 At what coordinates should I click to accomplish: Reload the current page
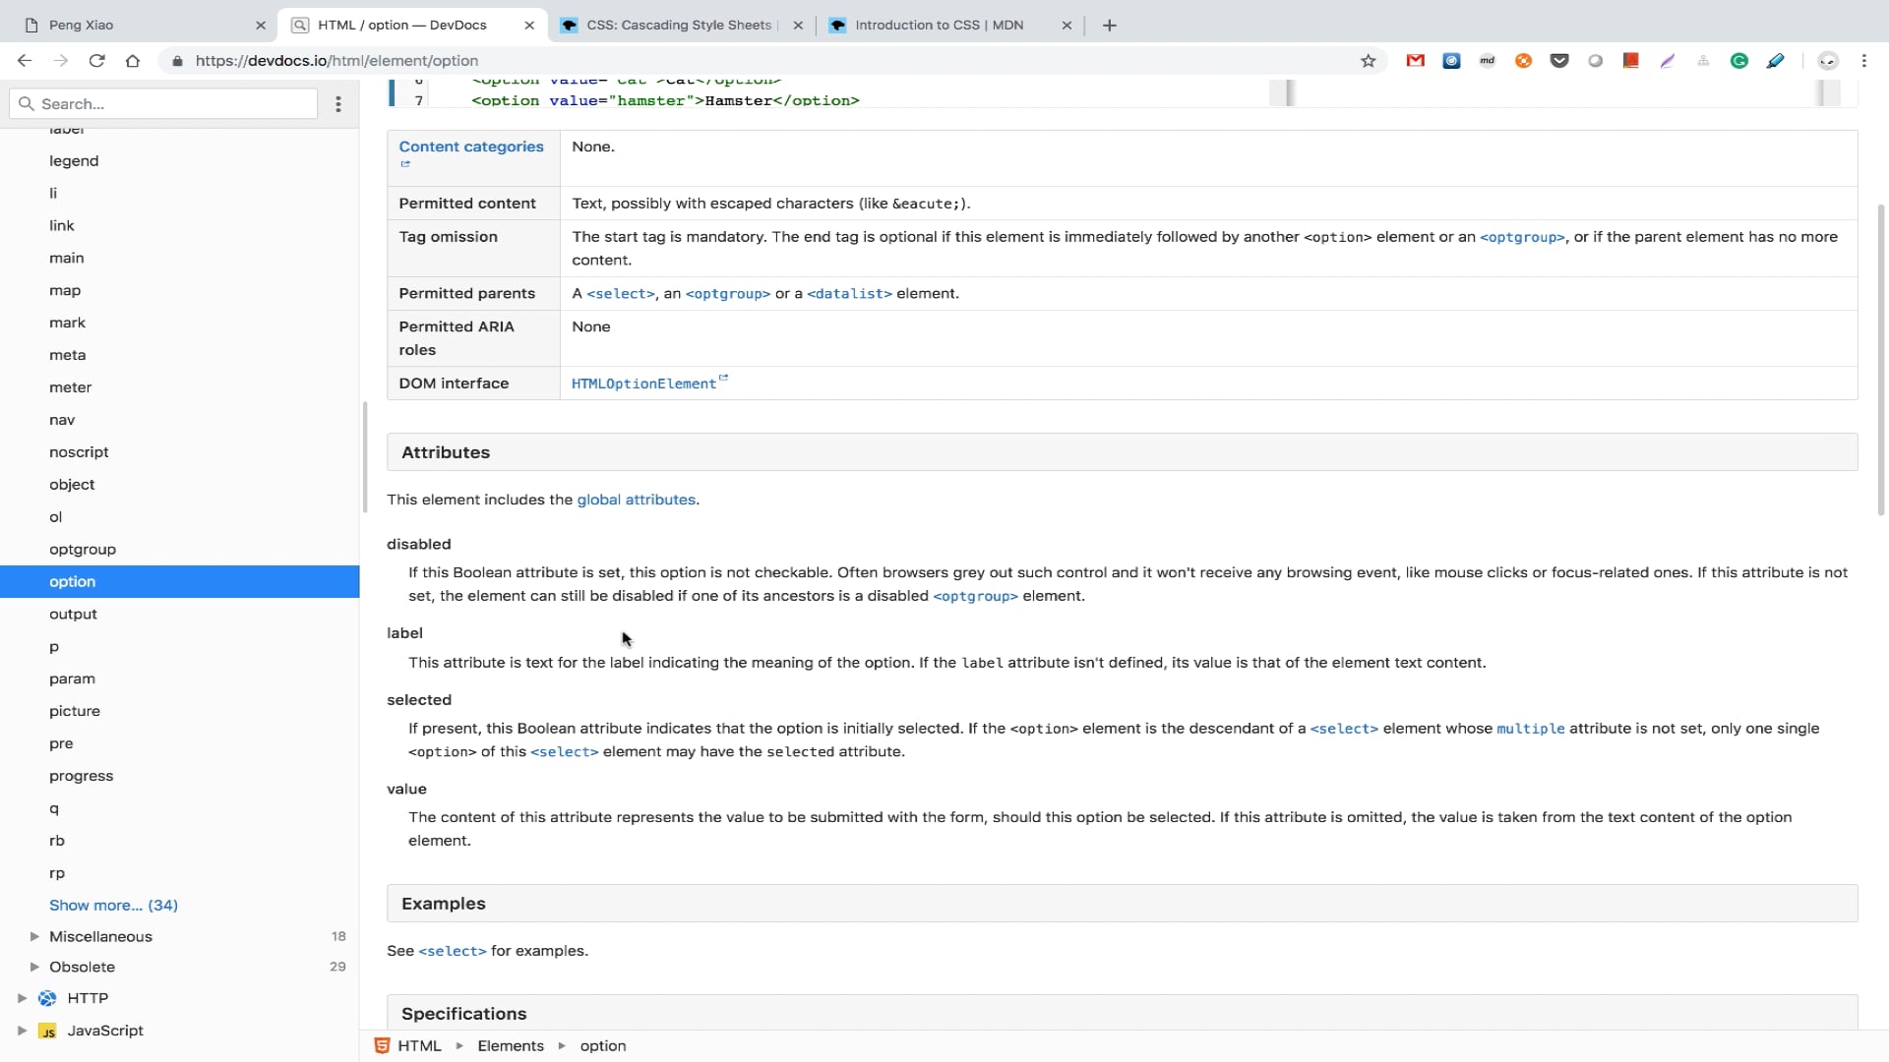(x=96, y=61)
